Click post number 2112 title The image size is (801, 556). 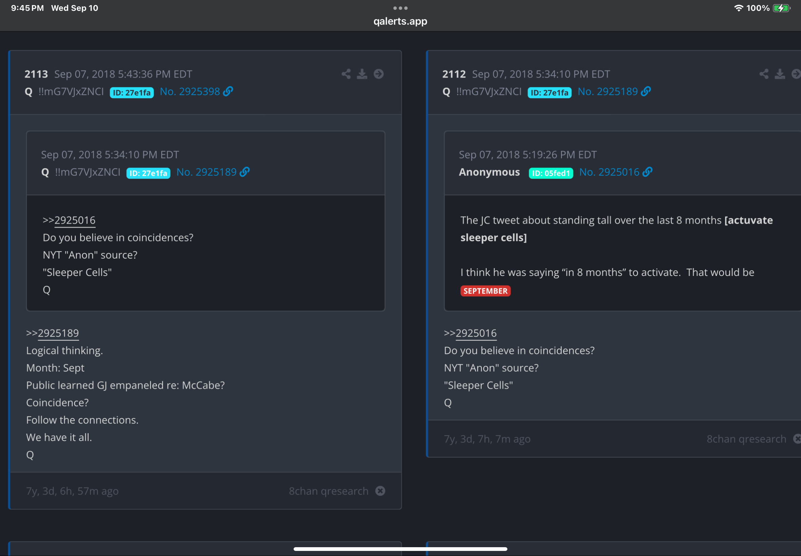pos(454,74)
